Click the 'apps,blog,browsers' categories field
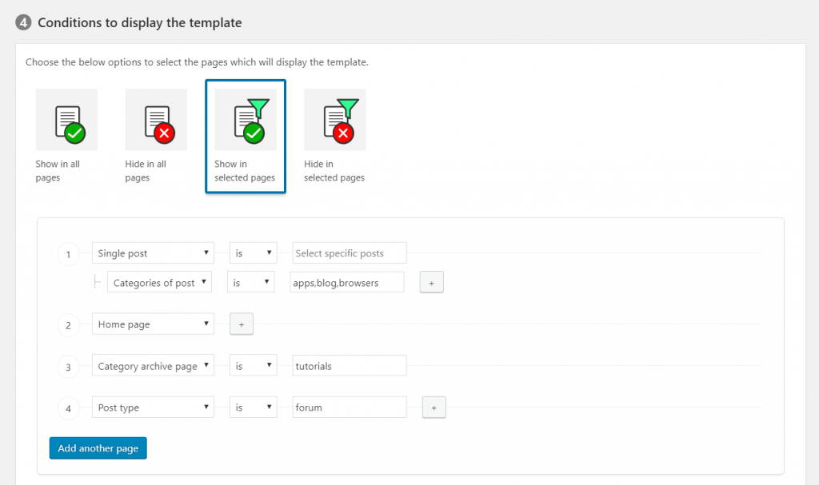Screen dimensions: 819x485 click(346, 281)
